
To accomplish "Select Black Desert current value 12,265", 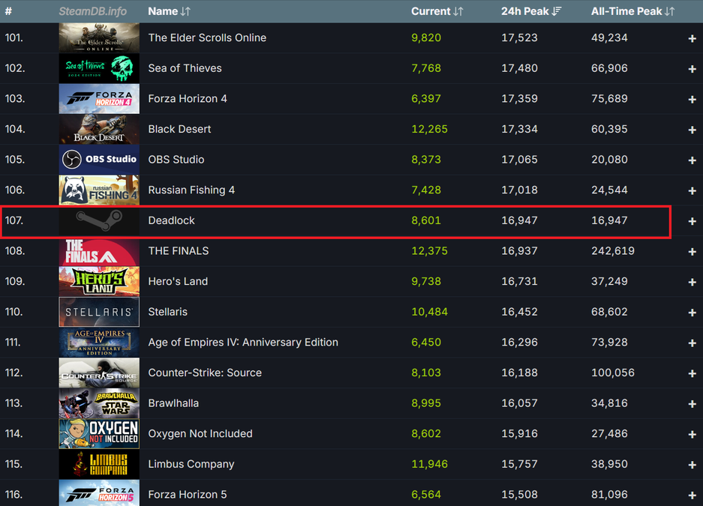I will [x=429, y=129].
